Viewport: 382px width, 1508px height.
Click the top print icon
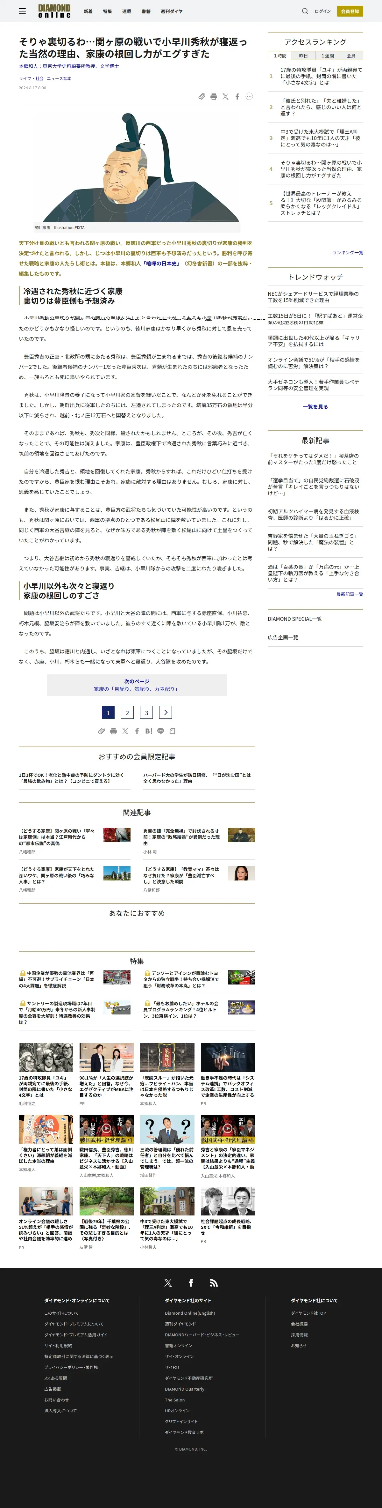point(214,96)
